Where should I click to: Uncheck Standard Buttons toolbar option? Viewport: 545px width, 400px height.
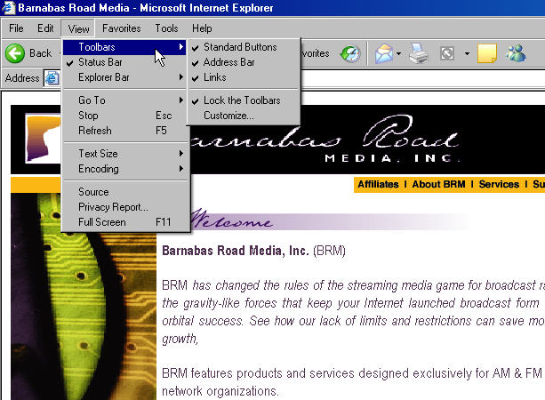244,47
